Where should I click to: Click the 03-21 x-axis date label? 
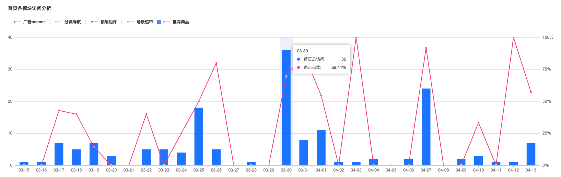pyautogui.click(x=129, y=170)
